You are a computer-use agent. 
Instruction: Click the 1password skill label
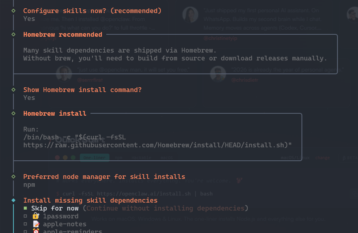click(x=61, y=216)
